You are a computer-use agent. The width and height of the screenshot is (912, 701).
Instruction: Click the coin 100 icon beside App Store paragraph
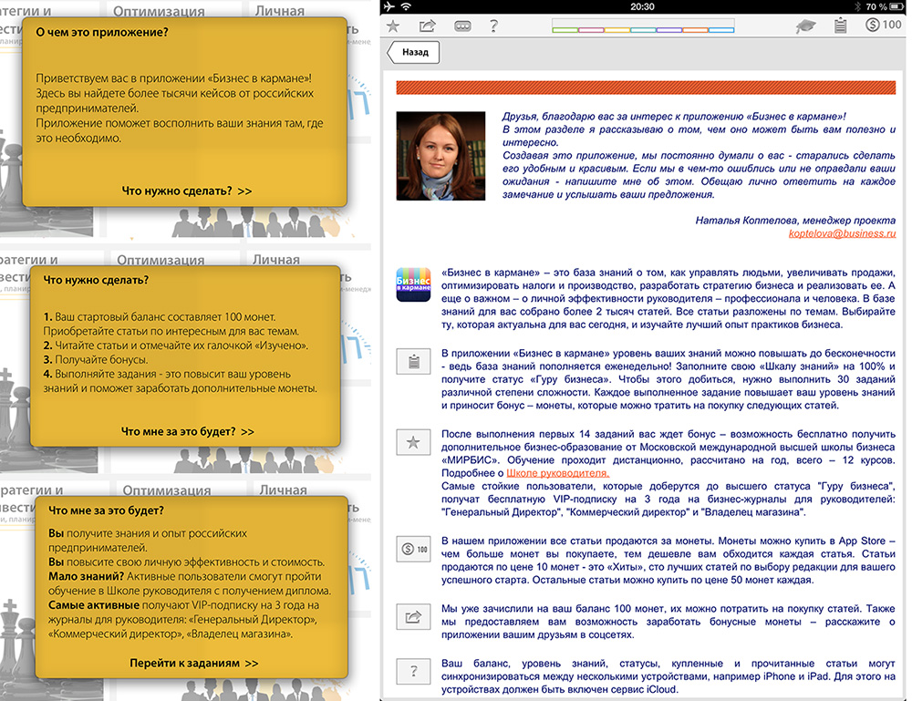[413, 550]
